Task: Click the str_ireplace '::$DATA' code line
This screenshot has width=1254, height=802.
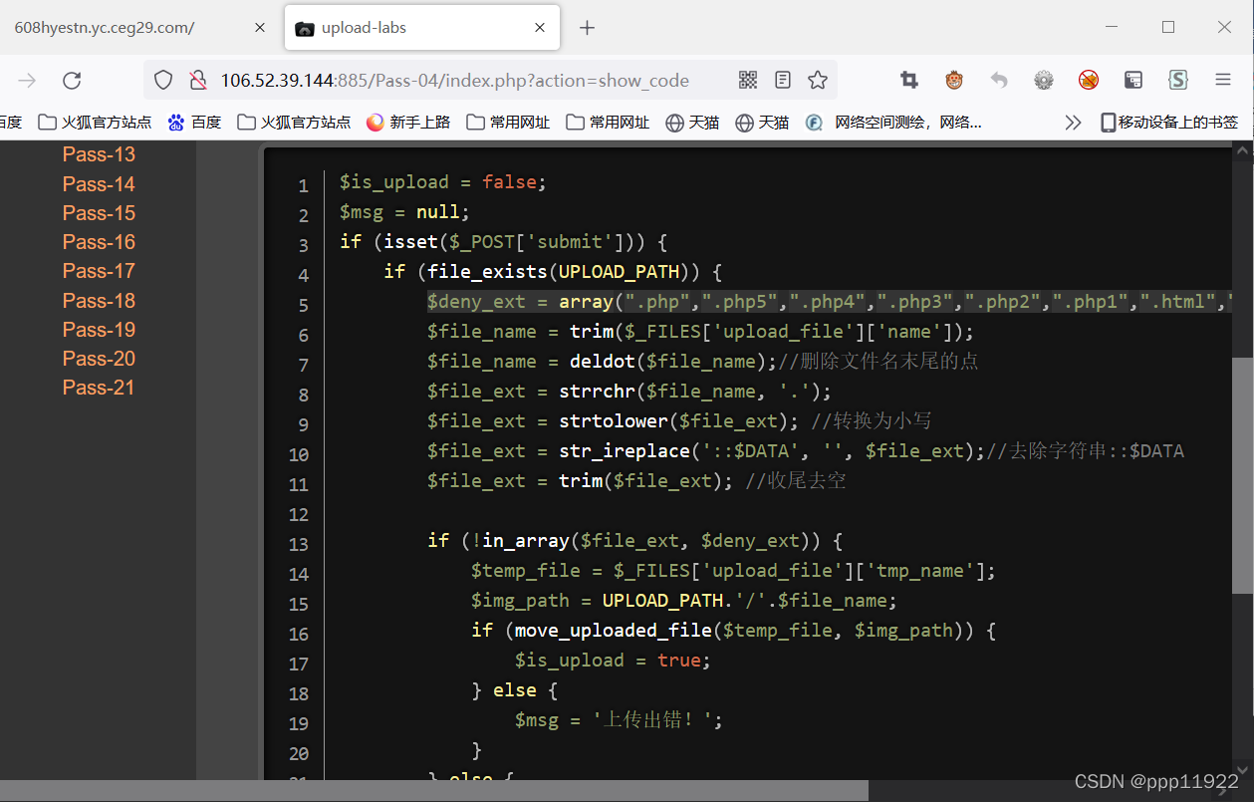Action: click(x=806, y=451)
